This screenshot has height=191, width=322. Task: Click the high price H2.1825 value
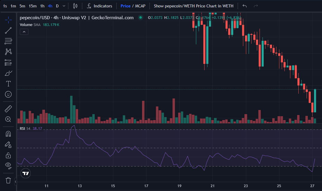[x=171, y=18]
